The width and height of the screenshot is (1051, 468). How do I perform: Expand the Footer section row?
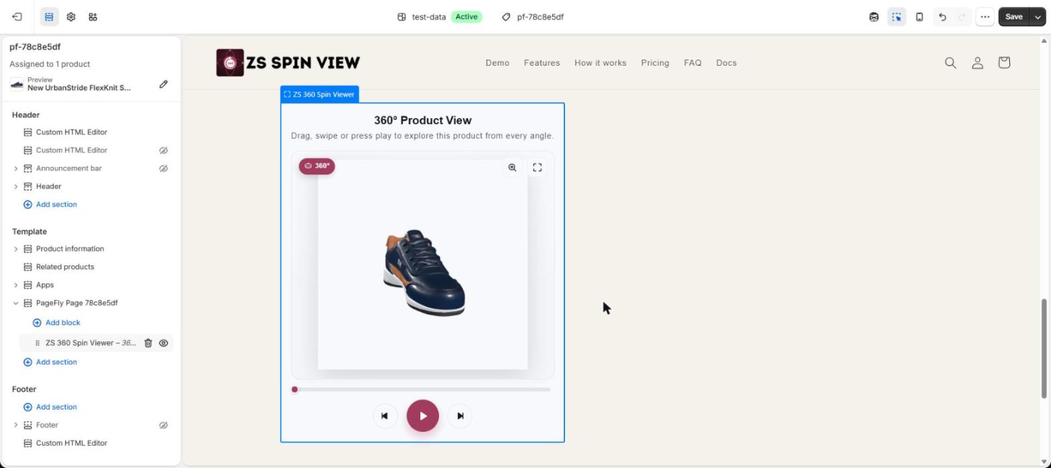(16, 425)
